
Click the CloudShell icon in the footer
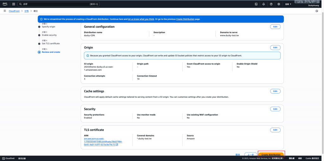3,158
